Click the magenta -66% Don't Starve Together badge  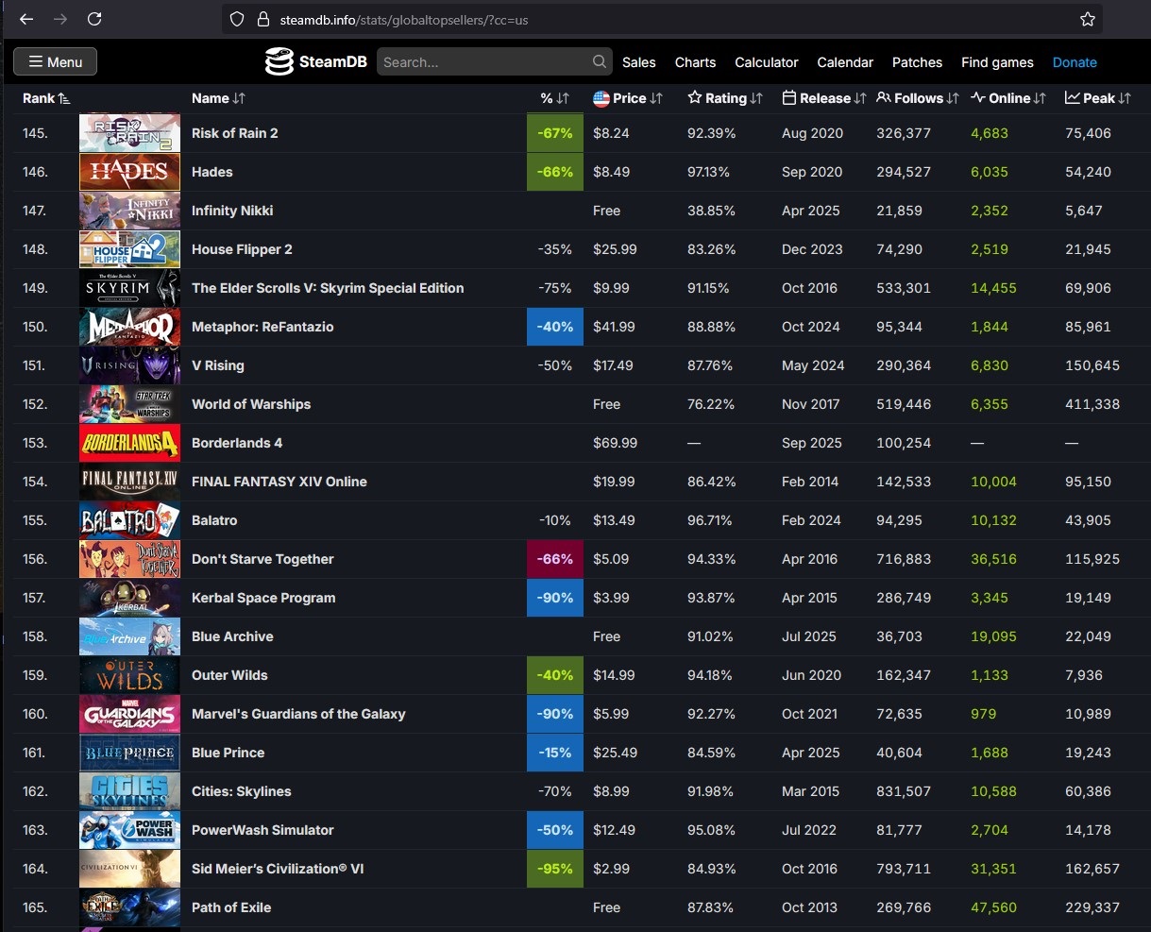pyautogui.click(x=555, y=559)
